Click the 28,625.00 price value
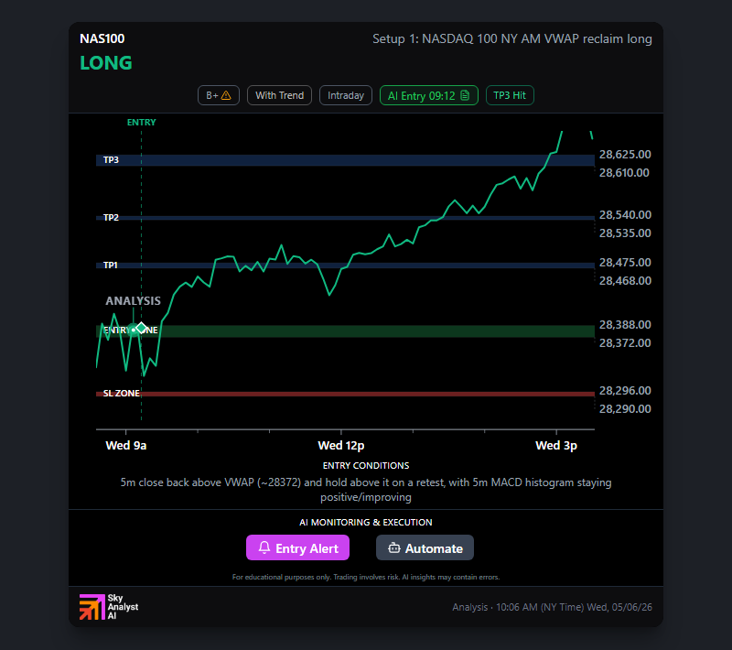The image size is (732, 650). (625, 154)
